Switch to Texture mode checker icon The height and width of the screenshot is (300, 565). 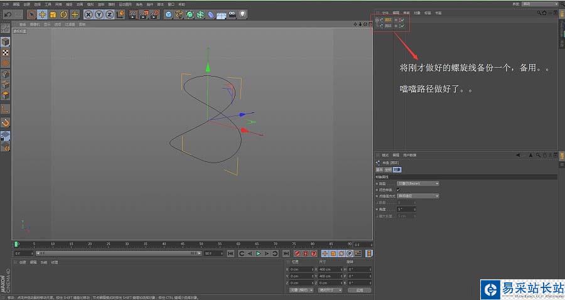[5, 53]
